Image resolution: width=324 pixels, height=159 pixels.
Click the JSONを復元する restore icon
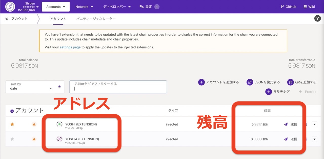pos(250,82)
